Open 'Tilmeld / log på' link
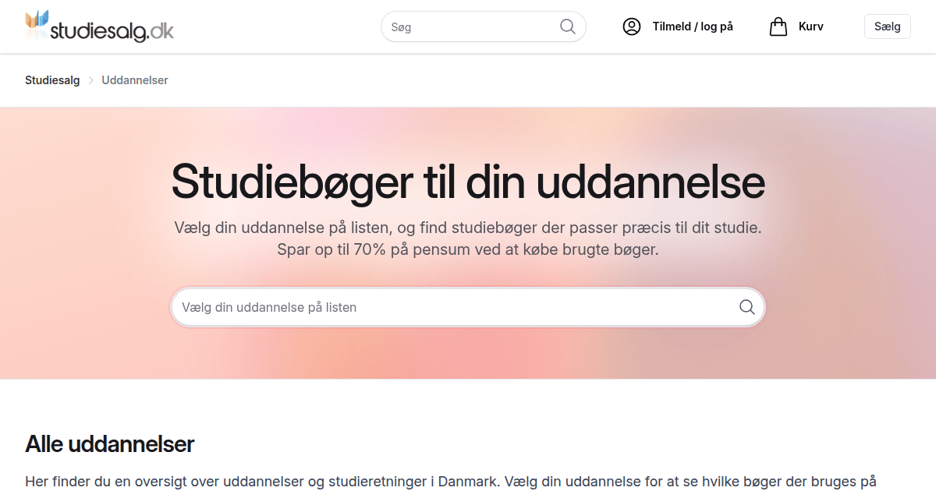This screenshot has width=936, height=491. tap(693, 26)
